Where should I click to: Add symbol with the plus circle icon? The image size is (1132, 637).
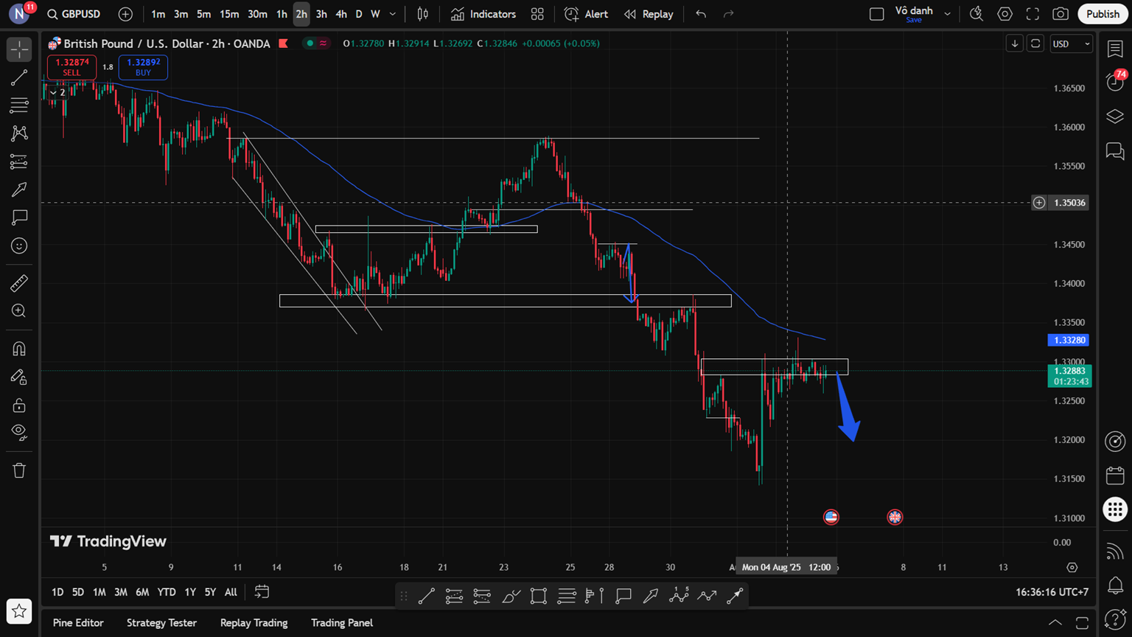click(125, 14)
